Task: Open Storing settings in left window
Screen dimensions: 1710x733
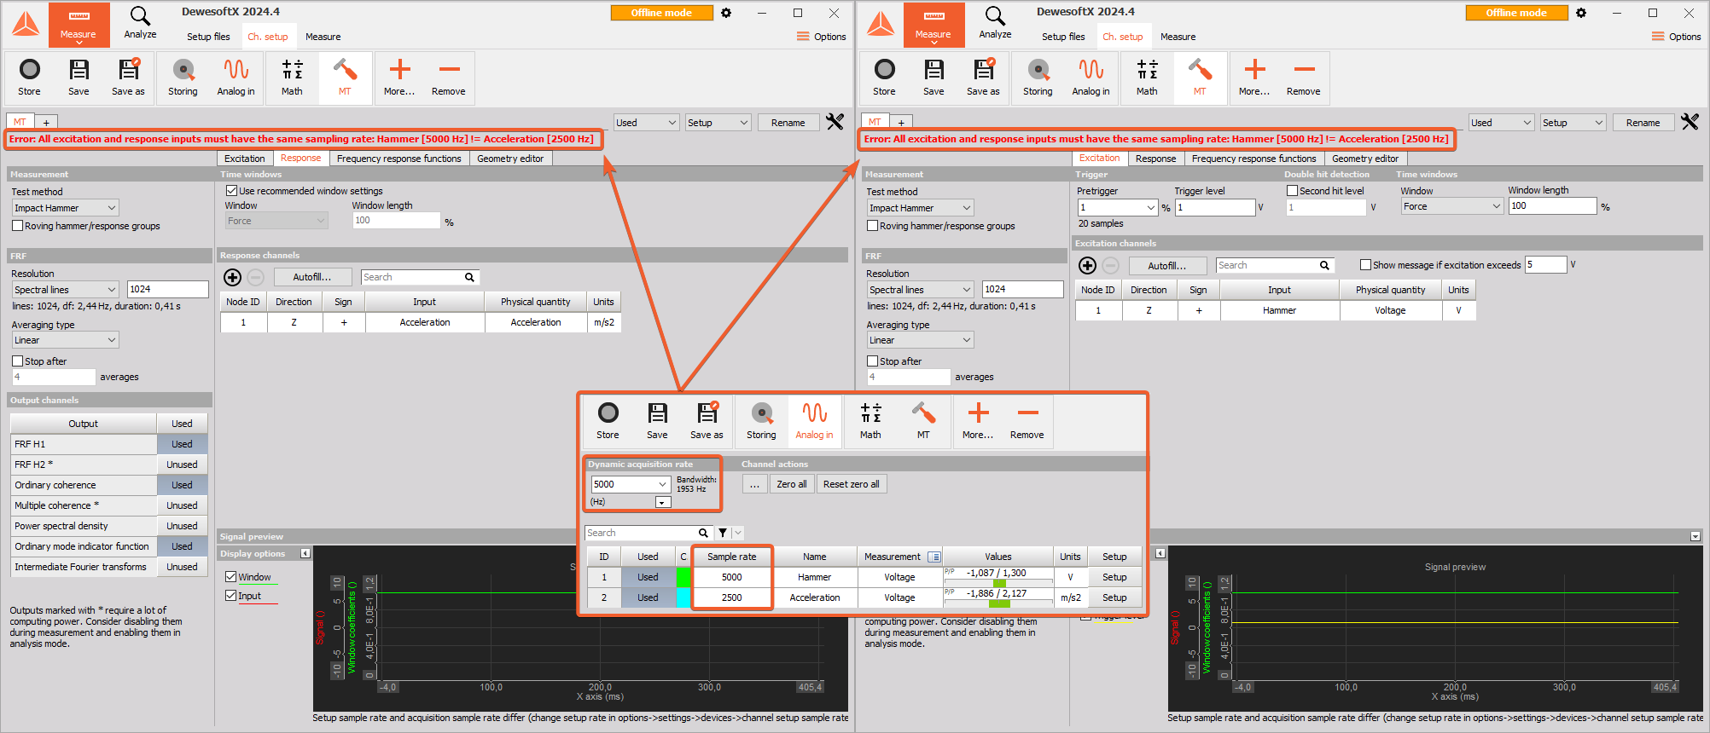Action: pyautogui.click(x=183, y=78)
